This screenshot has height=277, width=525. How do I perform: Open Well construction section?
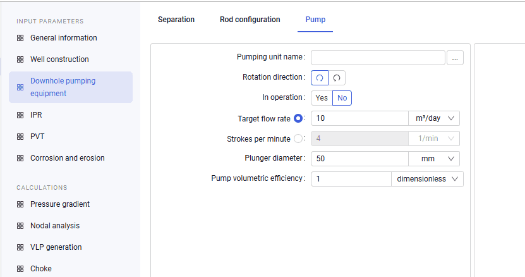(x=59, y=59)
